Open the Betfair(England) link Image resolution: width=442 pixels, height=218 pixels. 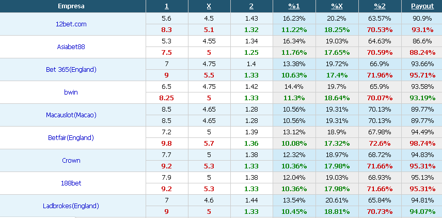coord(71,137)
